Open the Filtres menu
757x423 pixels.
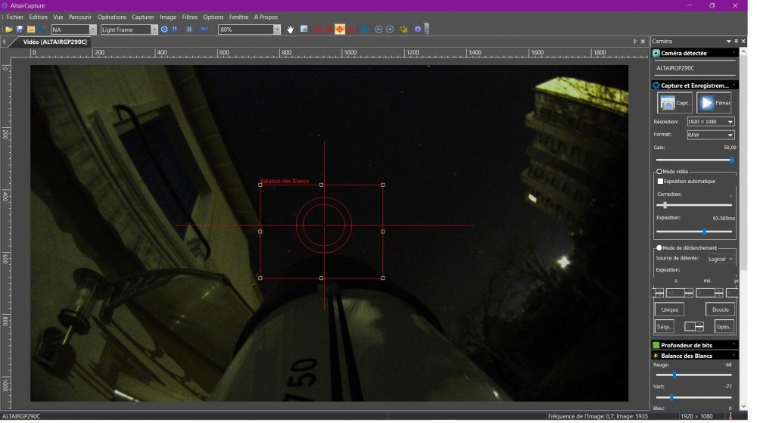(190, 17)
